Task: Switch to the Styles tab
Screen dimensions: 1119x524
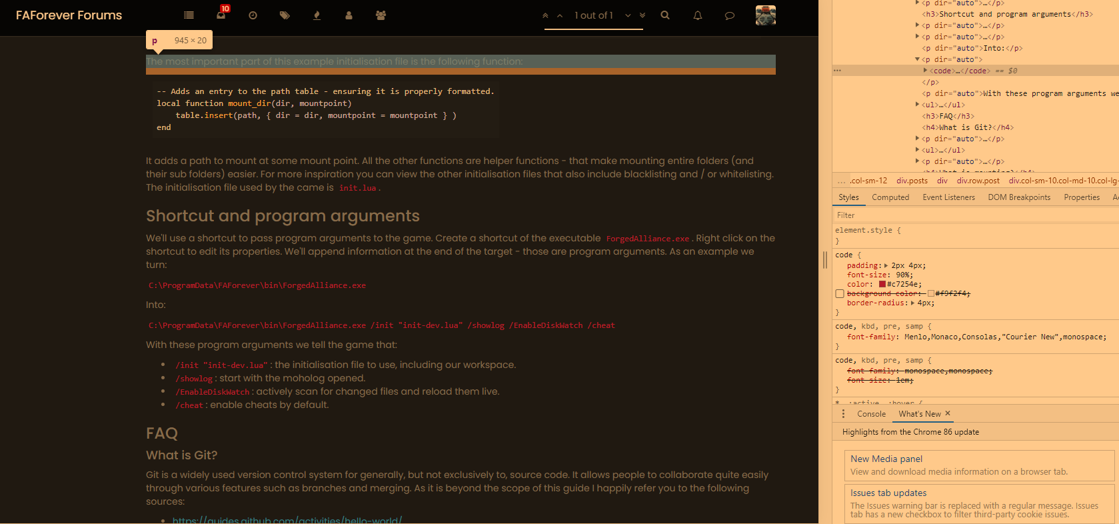Action: tap(848, 197)
